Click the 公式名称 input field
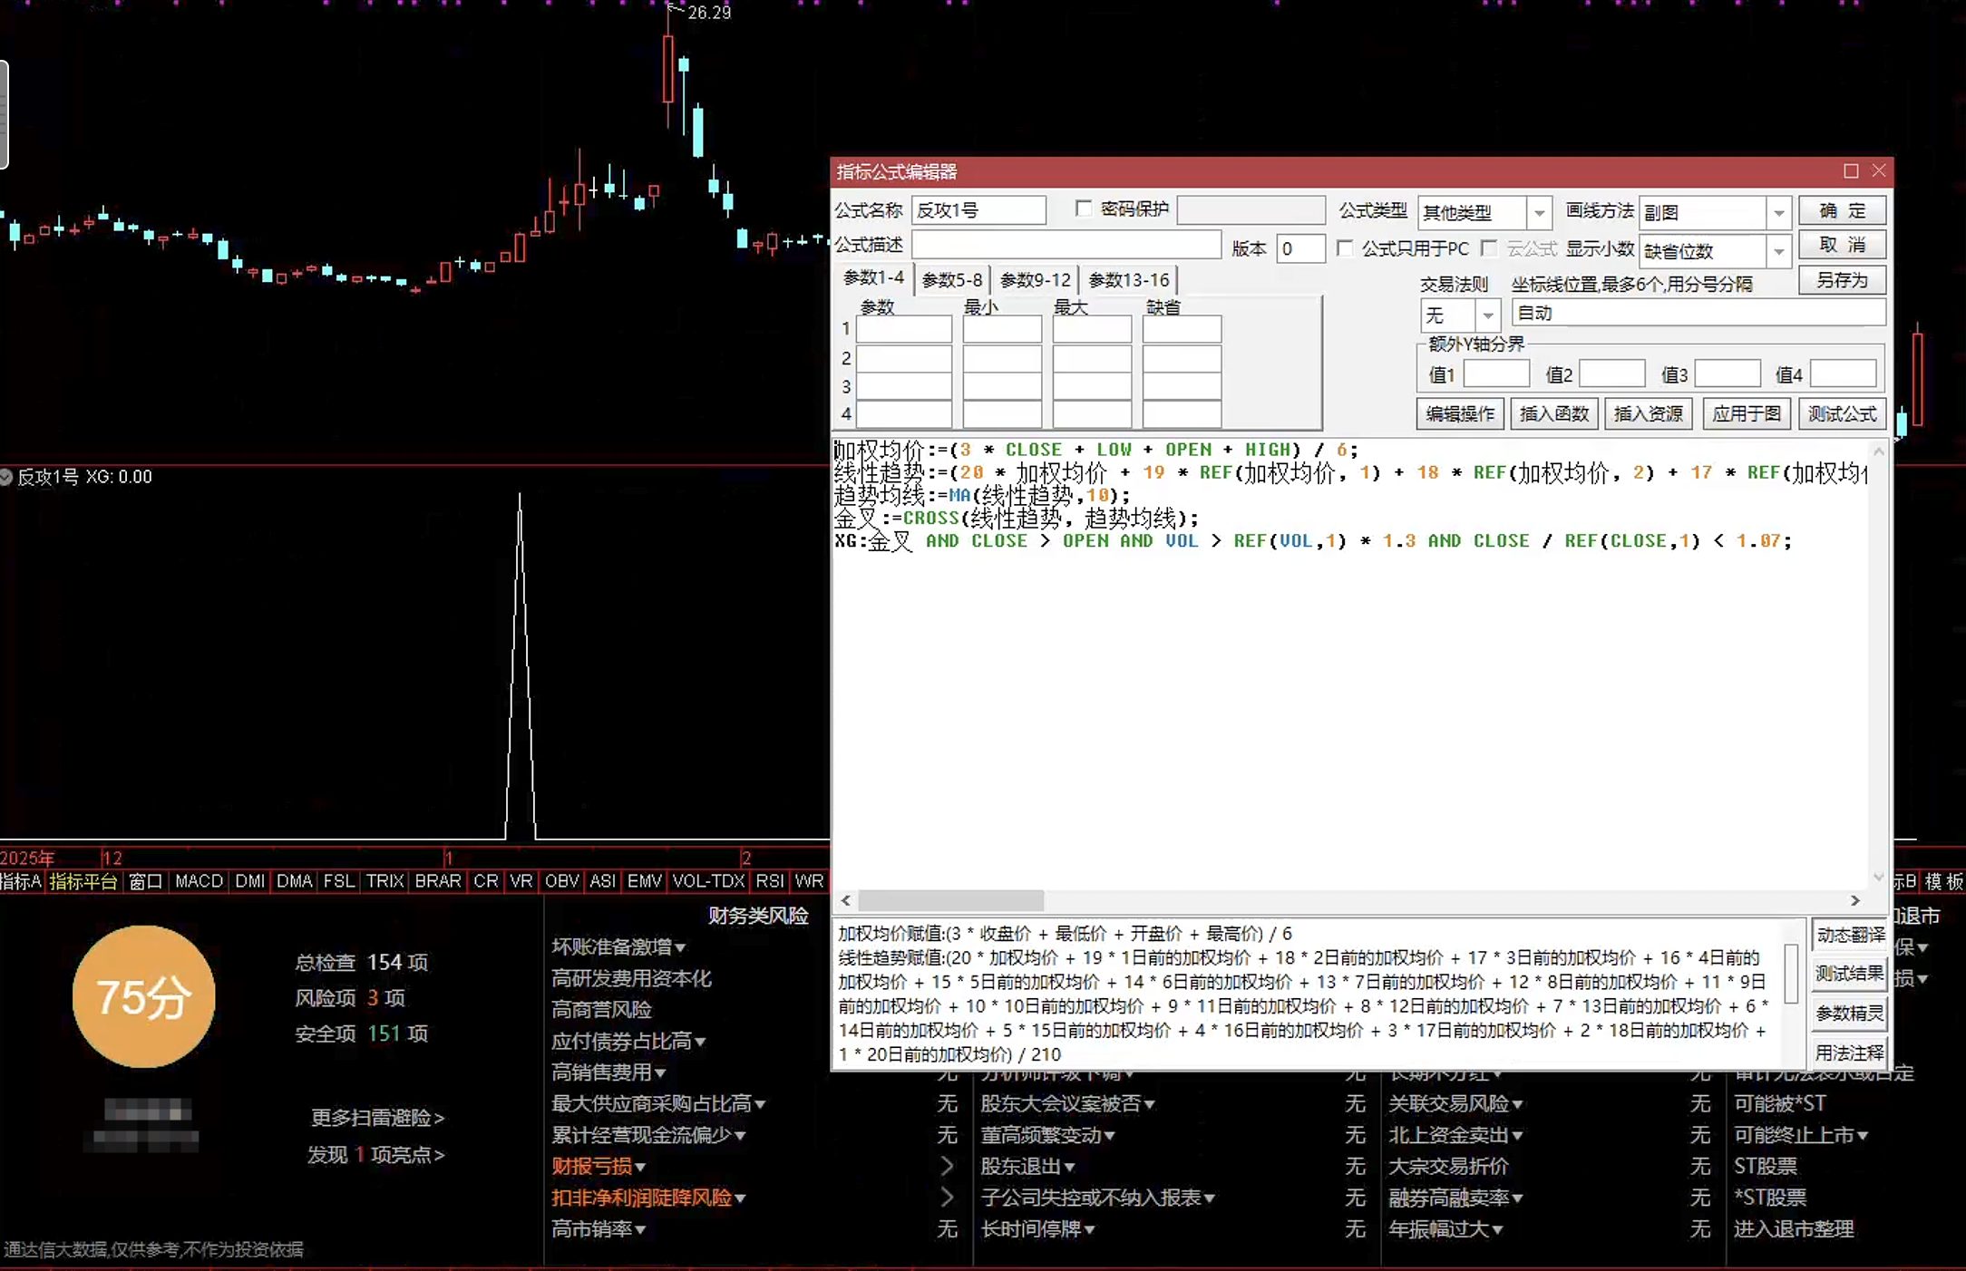1966x1271 pixels. [x=978, y=210]
